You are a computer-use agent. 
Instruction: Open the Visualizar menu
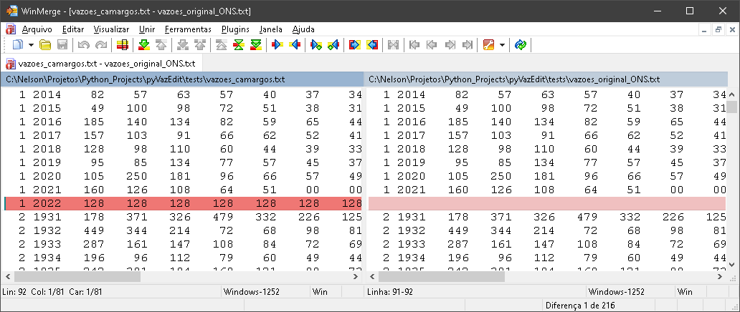(x=111, y=29)
